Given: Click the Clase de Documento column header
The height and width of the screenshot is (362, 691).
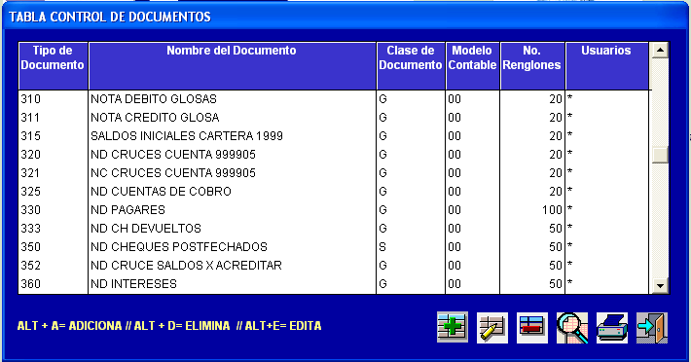Looking at the screenshot, I should pos(411,66).
